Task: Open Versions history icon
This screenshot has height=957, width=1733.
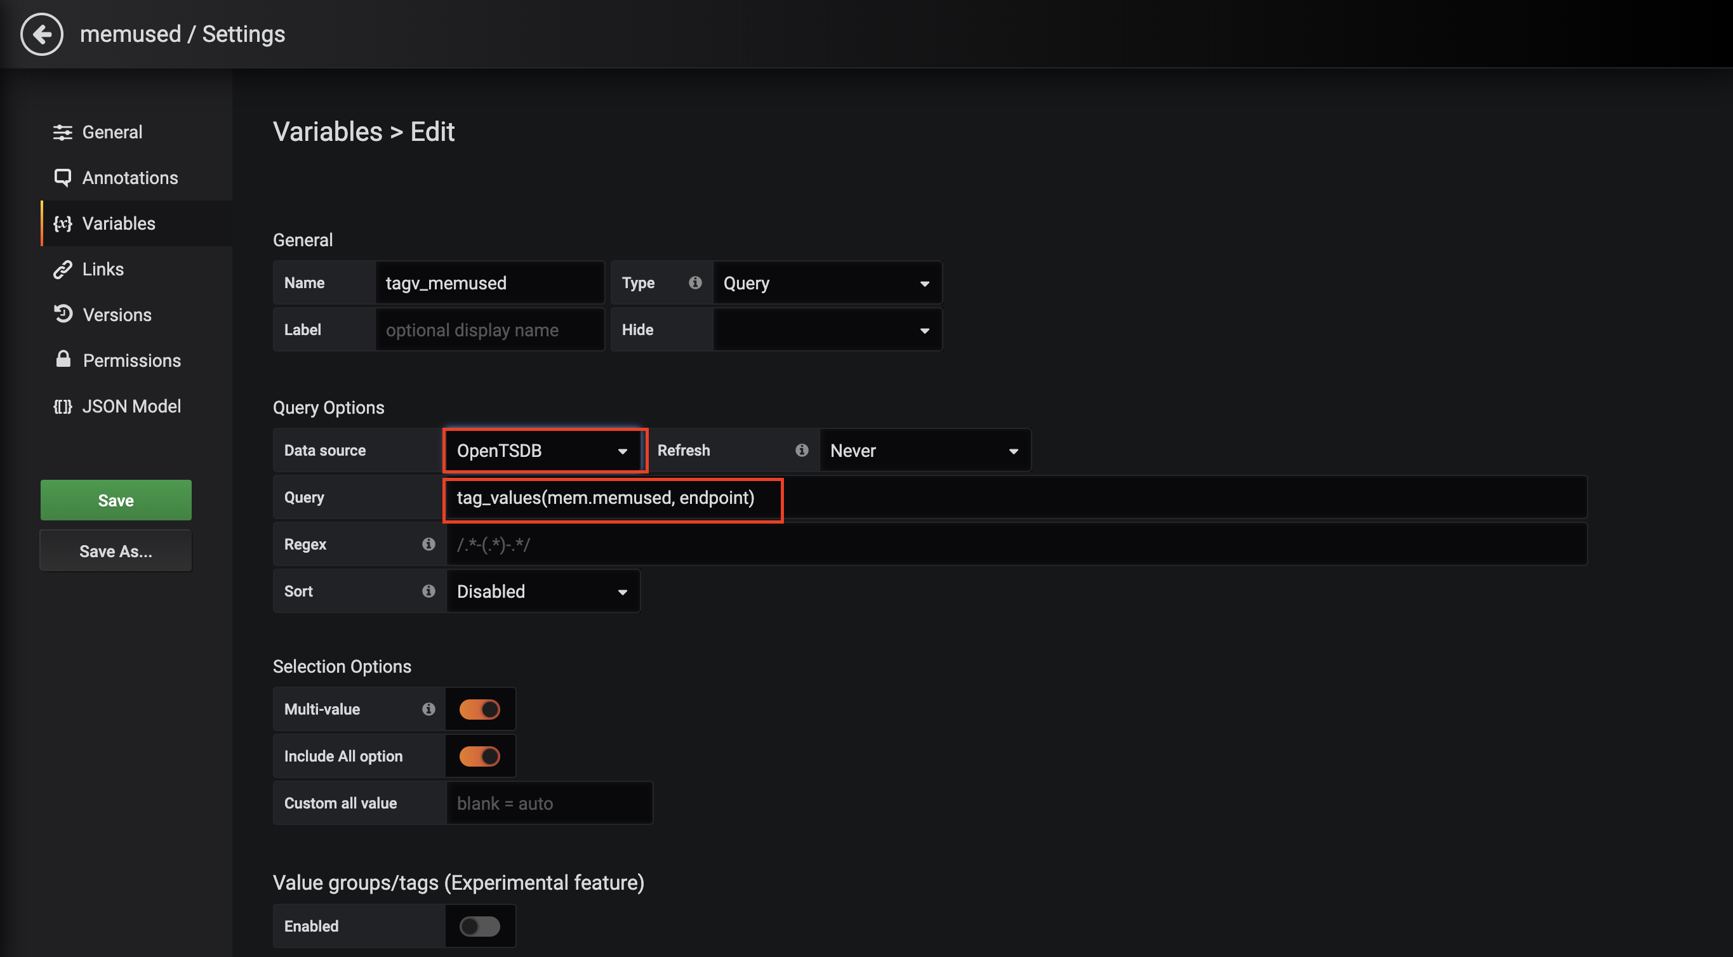Action: click(63, 314)
